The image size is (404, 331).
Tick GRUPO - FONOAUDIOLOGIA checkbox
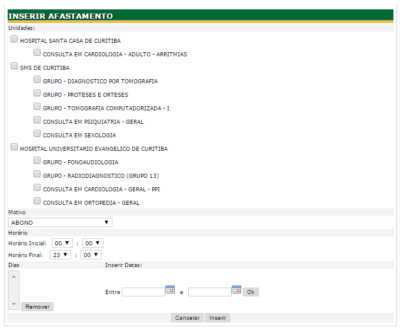(37, 161)
